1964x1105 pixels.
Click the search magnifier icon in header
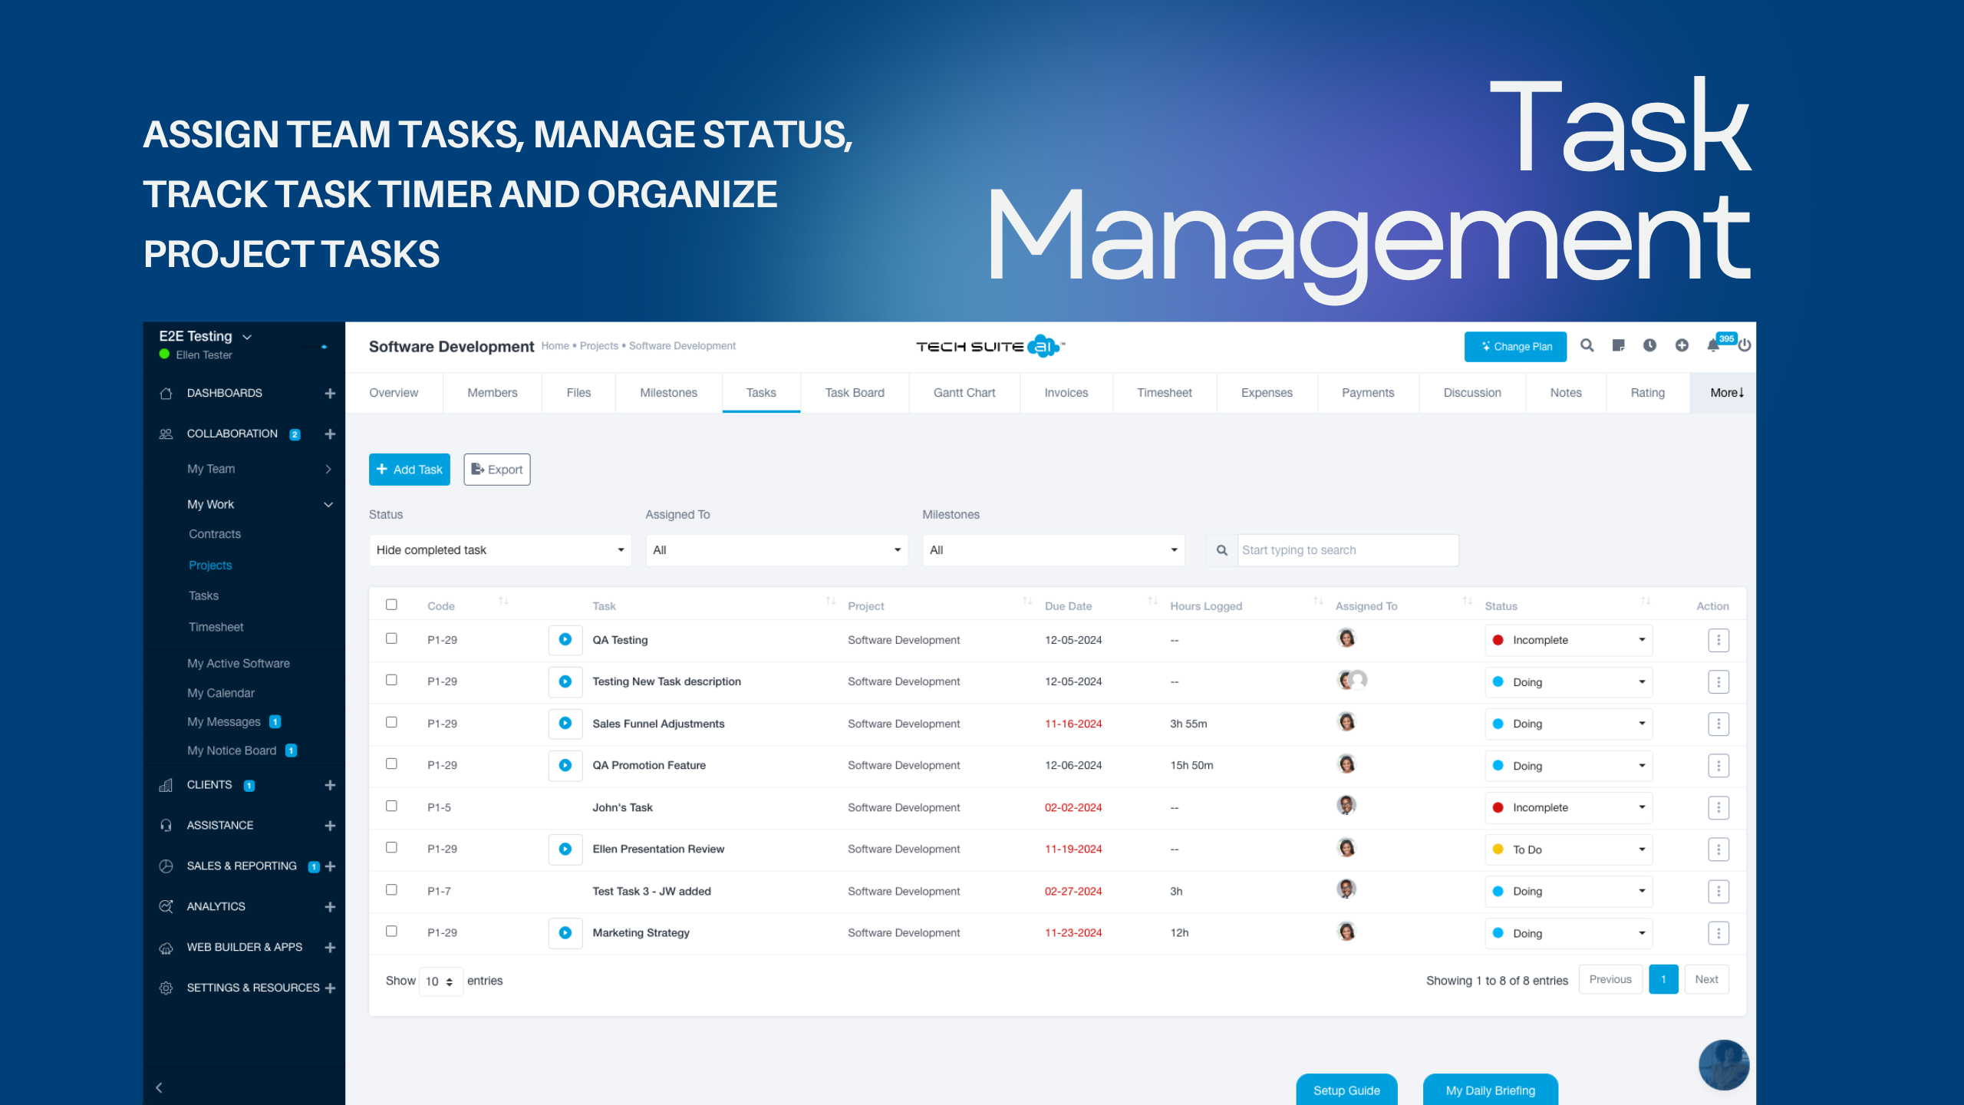(1587, 346)
